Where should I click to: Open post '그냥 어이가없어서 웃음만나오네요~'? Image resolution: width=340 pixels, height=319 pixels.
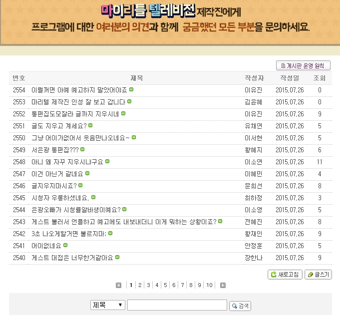tap(81, 138)
